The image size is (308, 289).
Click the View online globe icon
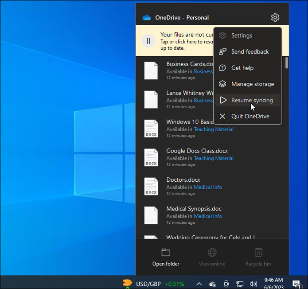tap(212, 257)
